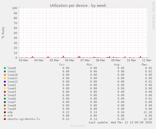Click the ubuntu-vg/ubuntu-lv red legend swatch

click(5, 119)
